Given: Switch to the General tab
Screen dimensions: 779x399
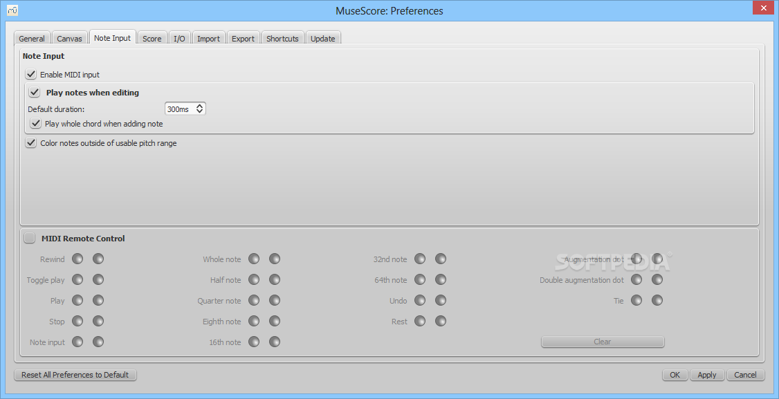Looking at the screenshot, I should pyautogui.click(x=32, y=38).
